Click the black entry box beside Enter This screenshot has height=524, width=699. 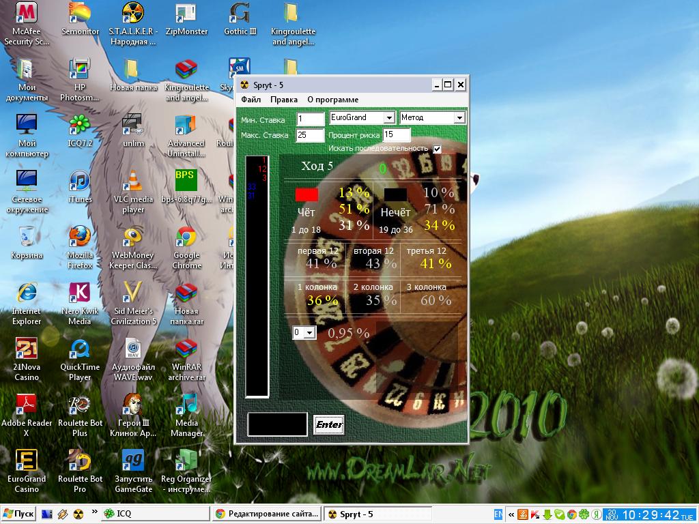(x=278, y=424)
